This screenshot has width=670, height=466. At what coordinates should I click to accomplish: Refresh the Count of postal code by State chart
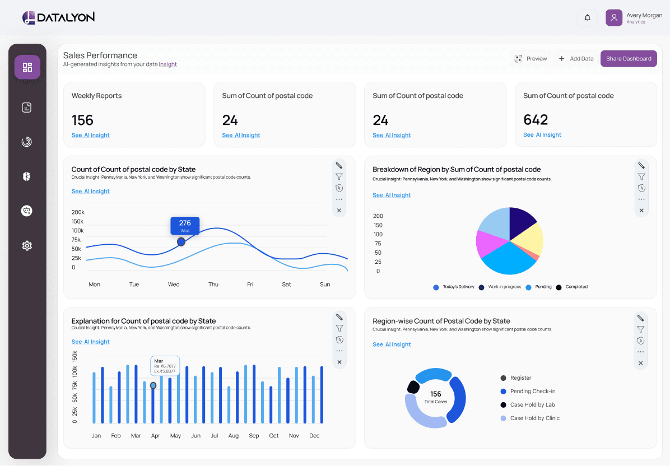(339, 188)
